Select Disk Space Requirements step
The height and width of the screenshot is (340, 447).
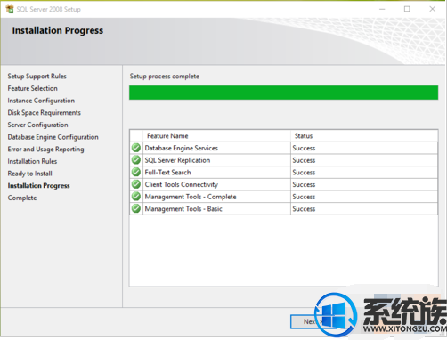[45, 113]
